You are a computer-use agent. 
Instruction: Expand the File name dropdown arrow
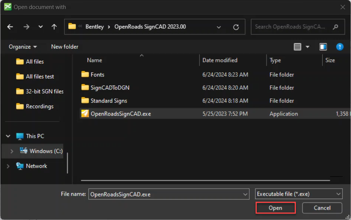click(x=245, y=194)
